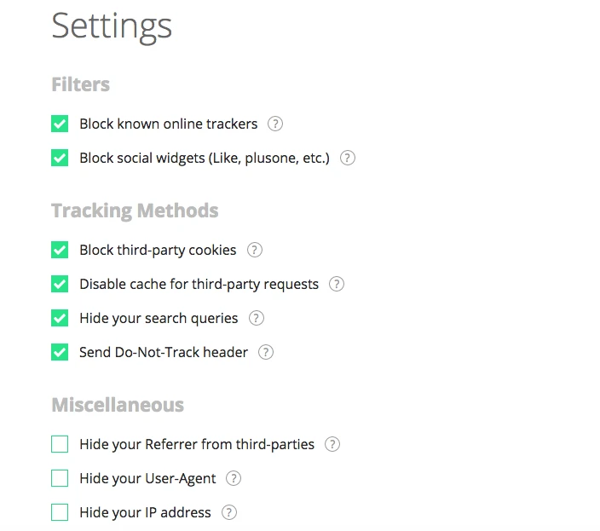
Task: Click question mark beside Hide your search queries
Action: pos(256,318)
